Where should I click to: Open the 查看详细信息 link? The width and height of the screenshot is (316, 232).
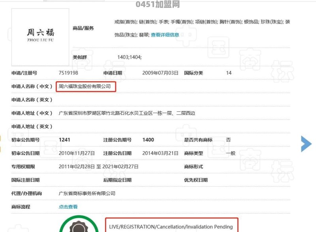point(165,35)
